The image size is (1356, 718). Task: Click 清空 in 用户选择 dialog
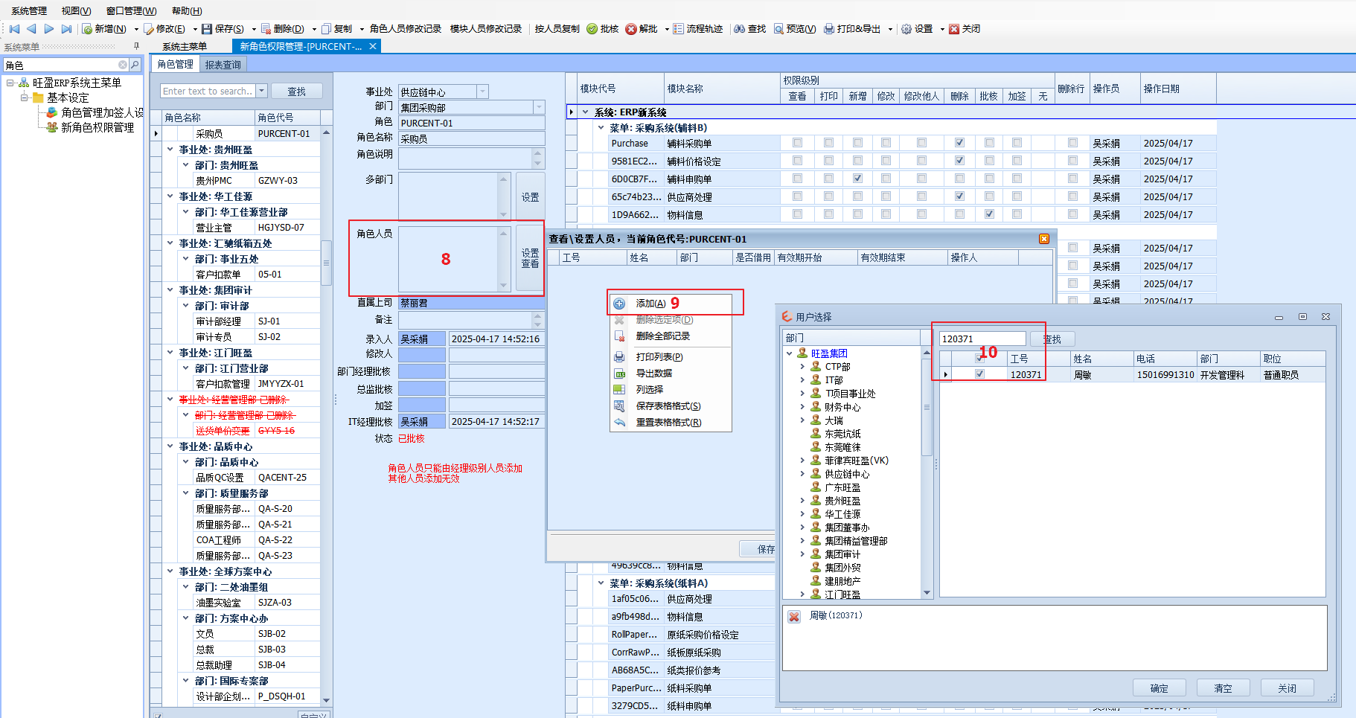pos(1223,688)
